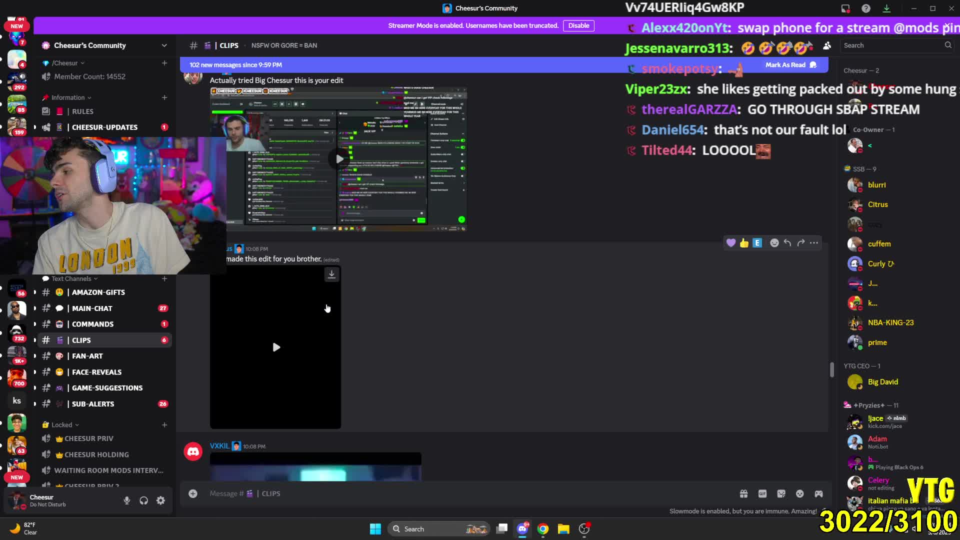Open File Explorer from the taskbar

tap(563, 529)
